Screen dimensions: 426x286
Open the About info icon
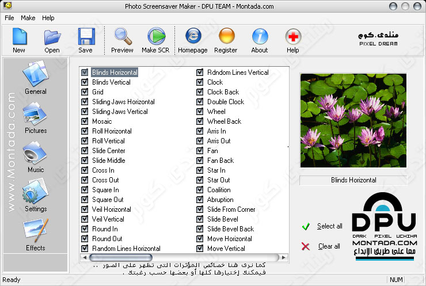point(260,37)
